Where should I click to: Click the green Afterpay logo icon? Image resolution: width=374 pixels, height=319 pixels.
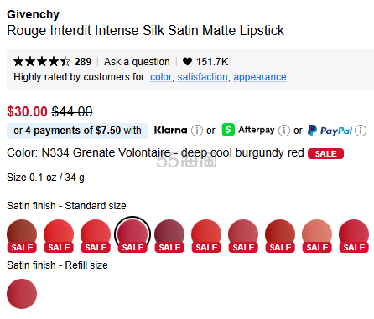pyautogui.click(x=228, y=130)
